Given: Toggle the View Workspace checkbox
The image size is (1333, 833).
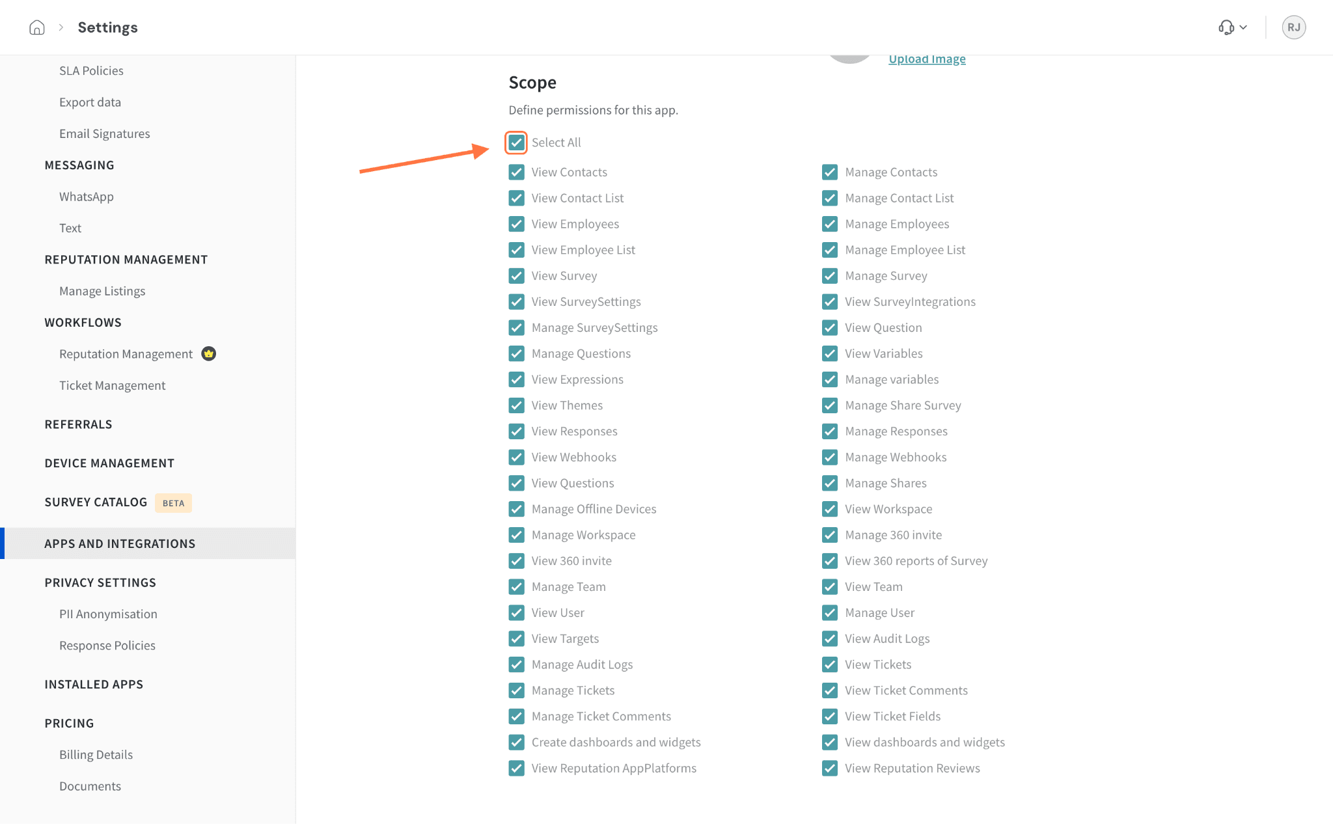Looking at the screenshot, I should [x=830, y=510].
